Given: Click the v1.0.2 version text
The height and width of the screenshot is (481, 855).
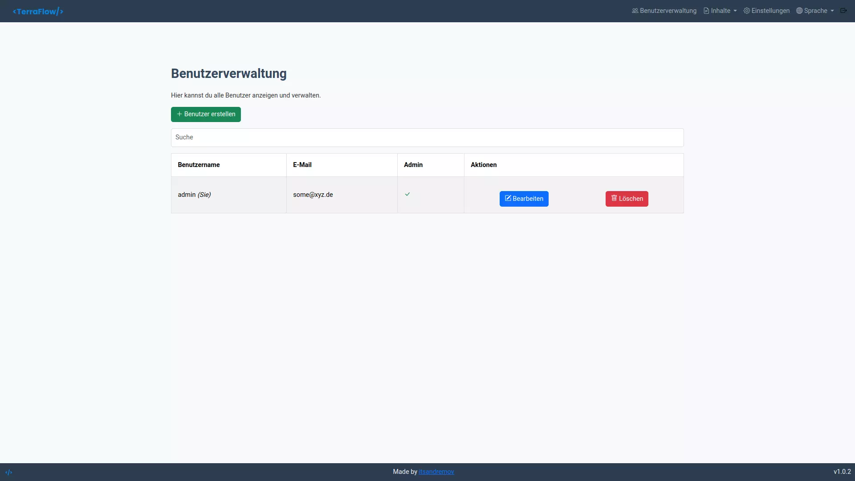Looking at the screenshot, I should [842, 472].
